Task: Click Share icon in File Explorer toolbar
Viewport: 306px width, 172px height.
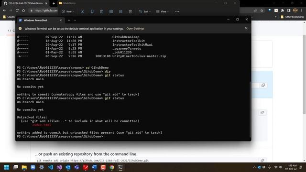Action: (x=120, y=11)
